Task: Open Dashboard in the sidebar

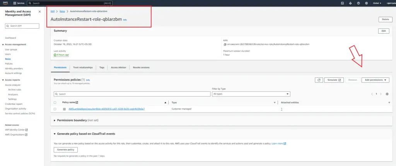Action: [x=10, y=38]
